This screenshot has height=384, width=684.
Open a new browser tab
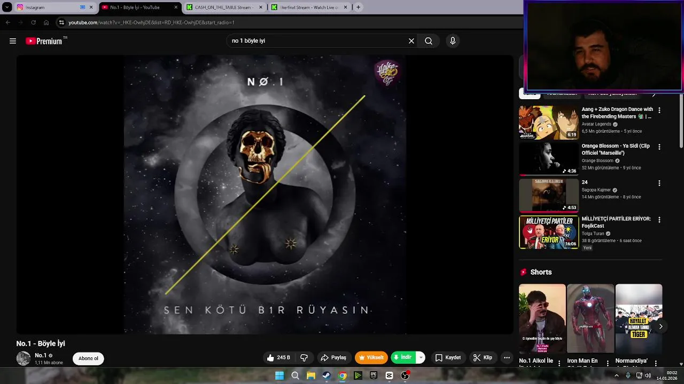[x=358, y=7]
